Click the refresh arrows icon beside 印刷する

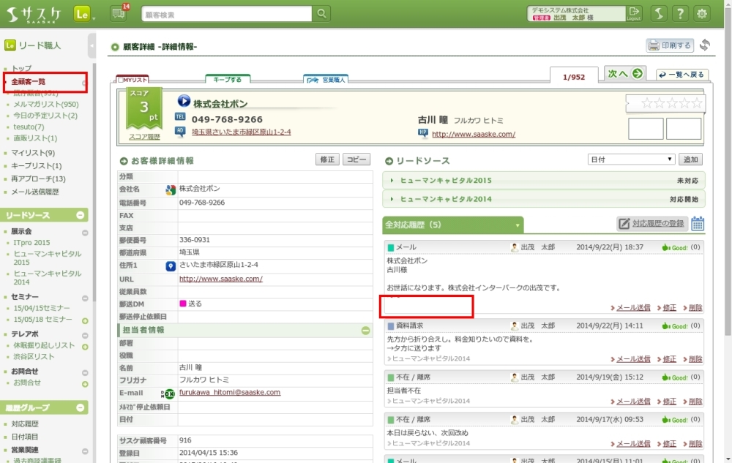click(704, 45)
